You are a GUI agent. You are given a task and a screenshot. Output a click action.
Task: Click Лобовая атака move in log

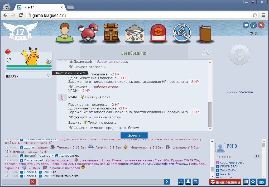click(x=106, y=87)
